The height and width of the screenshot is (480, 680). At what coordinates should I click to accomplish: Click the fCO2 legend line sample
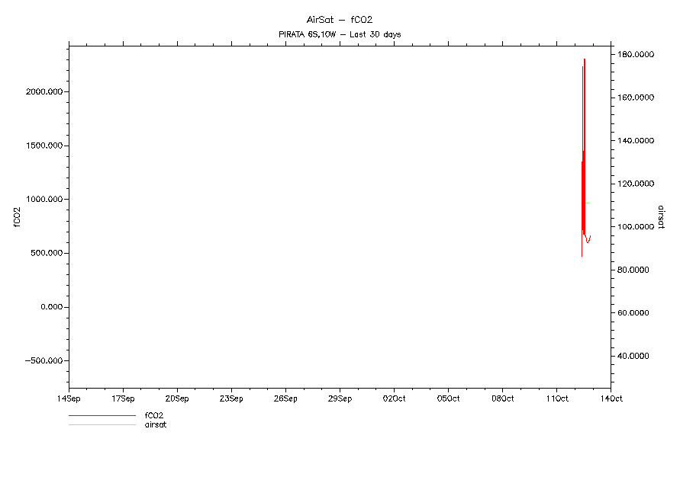click(x=102, y=416)
